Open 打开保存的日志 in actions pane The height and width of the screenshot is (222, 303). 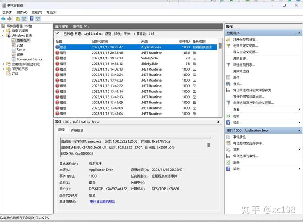[x=245, y=40]
